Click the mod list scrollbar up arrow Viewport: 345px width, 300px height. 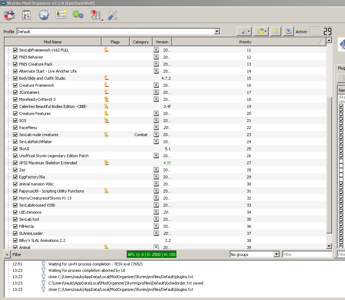329,40
